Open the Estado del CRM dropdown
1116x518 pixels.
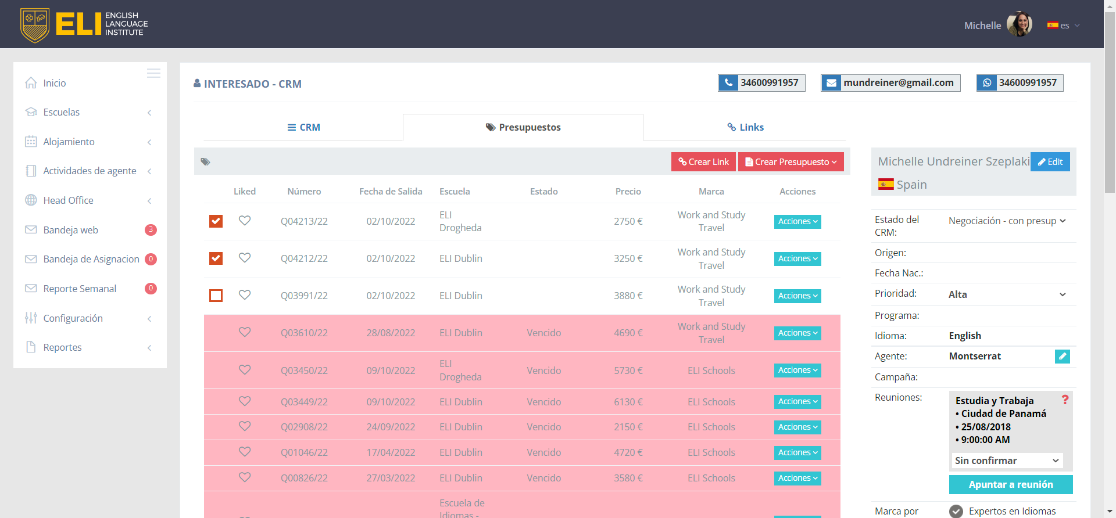pos(1007,221)
